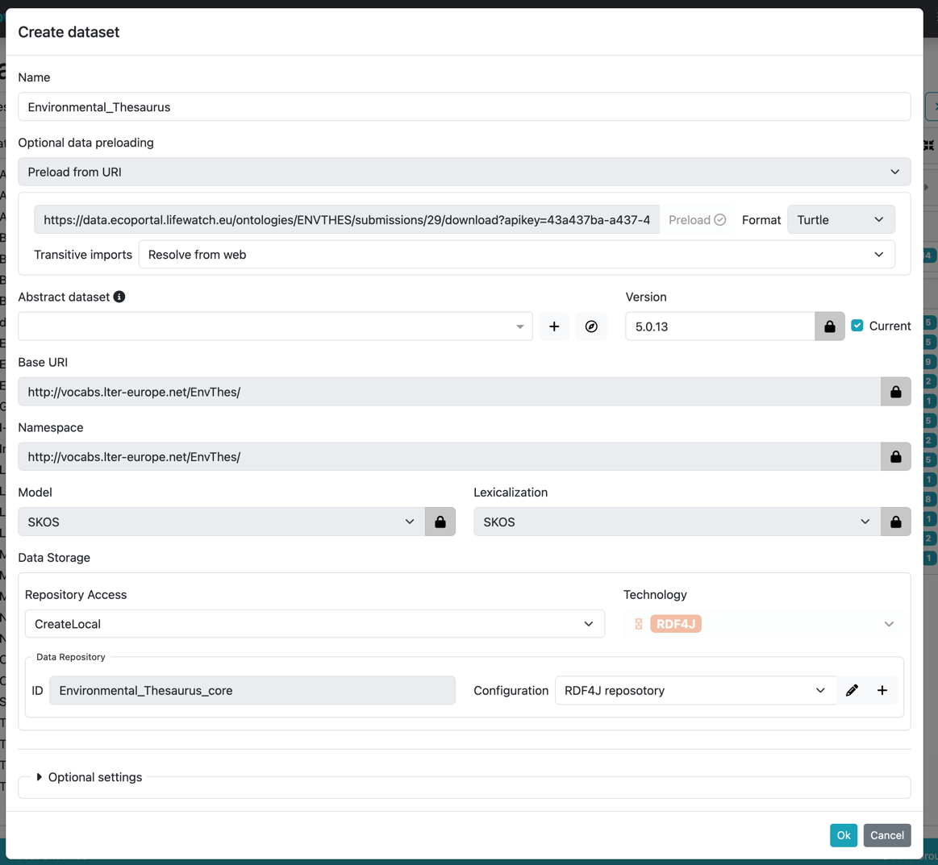938x865 pixels.
Task: Click the Name field containing Environmental_Thesaurus
Action: point(465,106)
